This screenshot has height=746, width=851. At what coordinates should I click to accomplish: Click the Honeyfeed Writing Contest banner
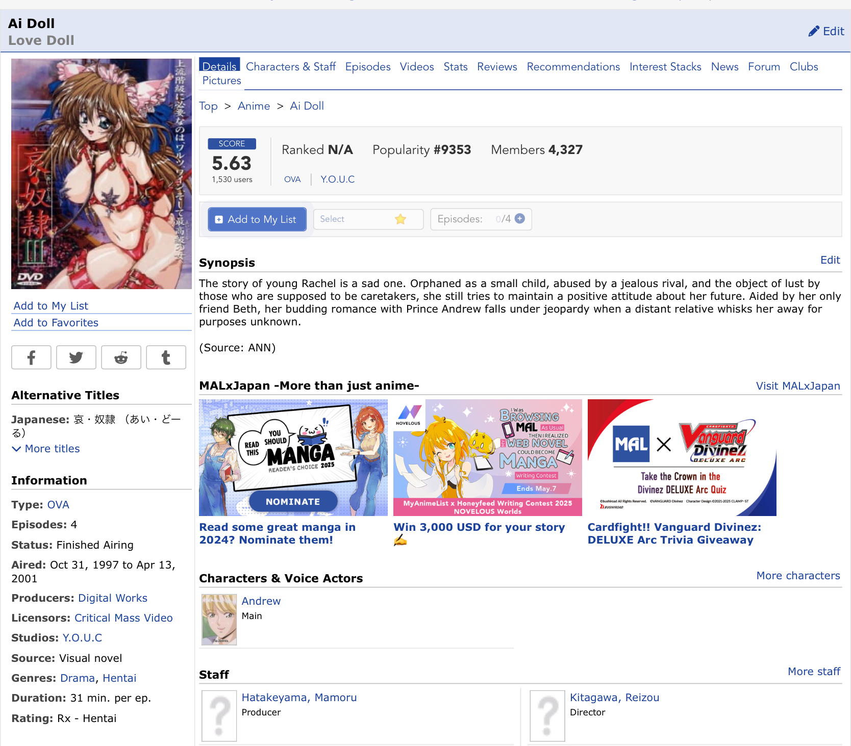[488, 457]
